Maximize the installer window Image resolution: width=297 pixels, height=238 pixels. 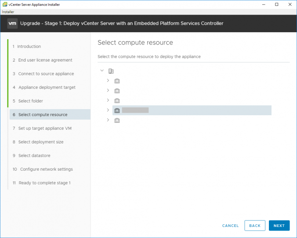[x=277, y=4]
